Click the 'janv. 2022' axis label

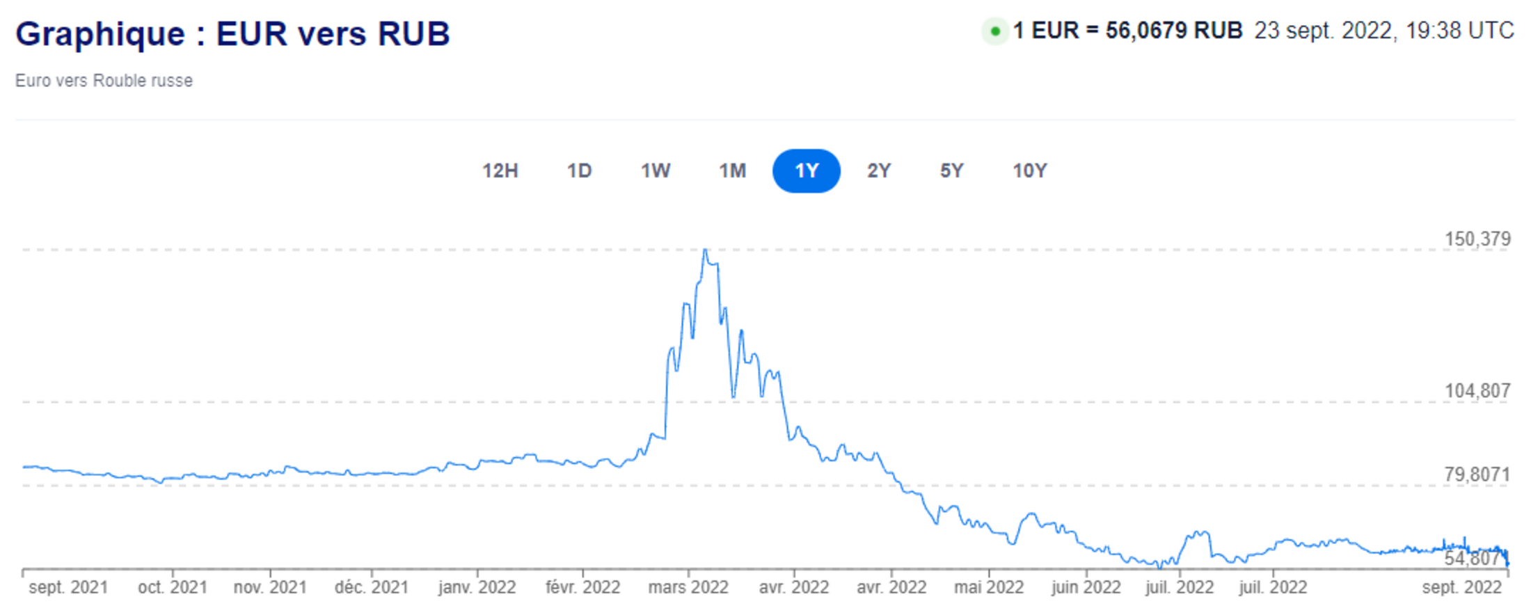tap(477, 587)
